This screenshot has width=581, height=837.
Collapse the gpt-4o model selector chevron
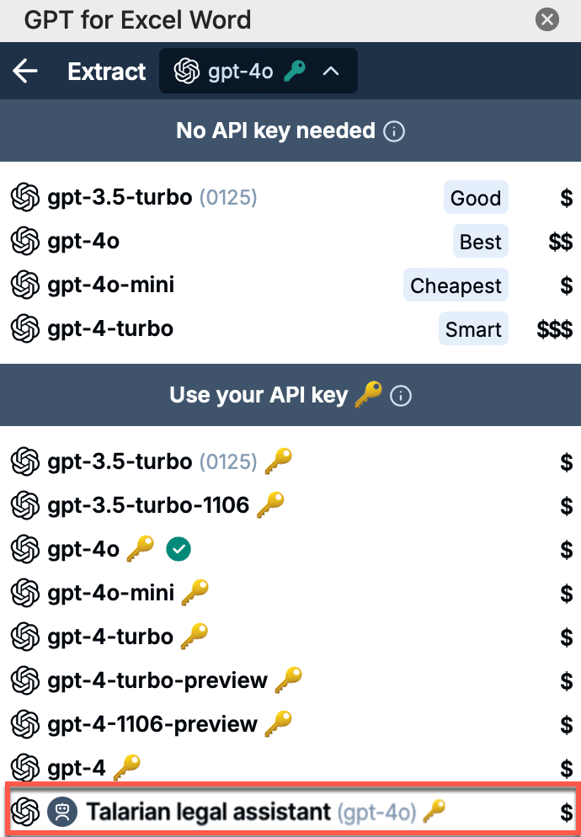(x=331, y=71)
